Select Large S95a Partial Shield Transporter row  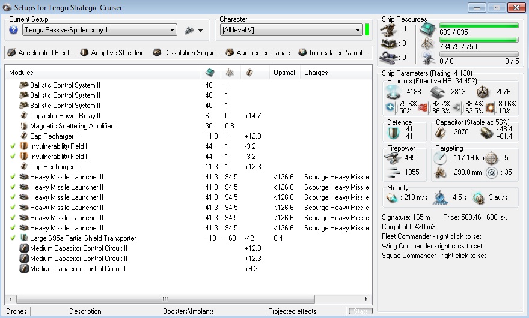point(189,238)
